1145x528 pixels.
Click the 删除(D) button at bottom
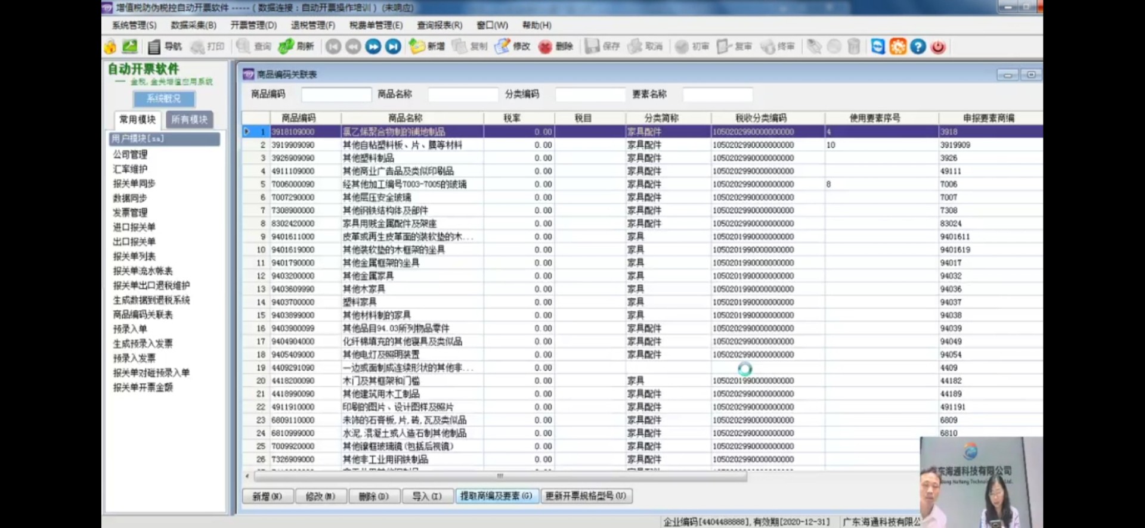click(374, 496)
